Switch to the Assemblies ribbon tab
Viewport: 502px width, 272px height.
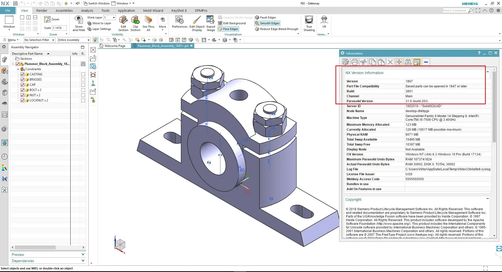point(64,10)
